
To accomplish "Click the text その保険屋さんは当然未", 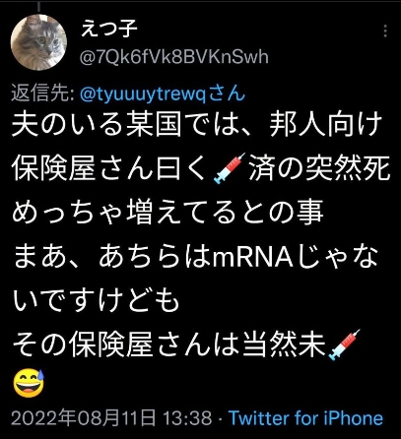I will pos(168,345).
